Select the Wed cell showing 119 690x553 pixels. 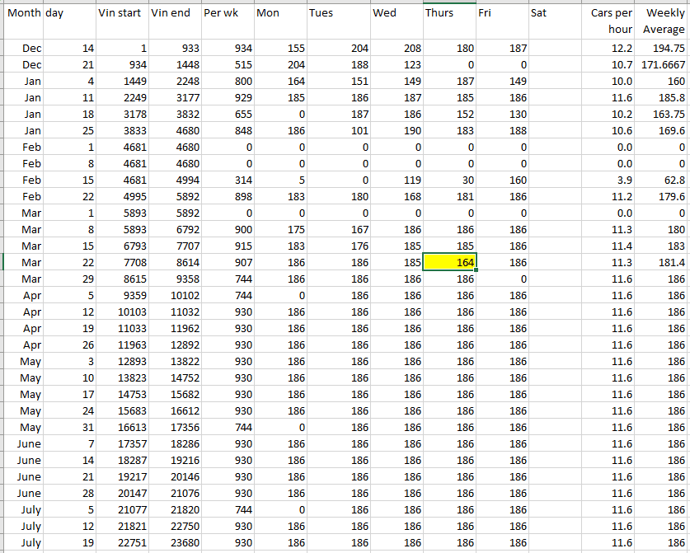[396, 180]
